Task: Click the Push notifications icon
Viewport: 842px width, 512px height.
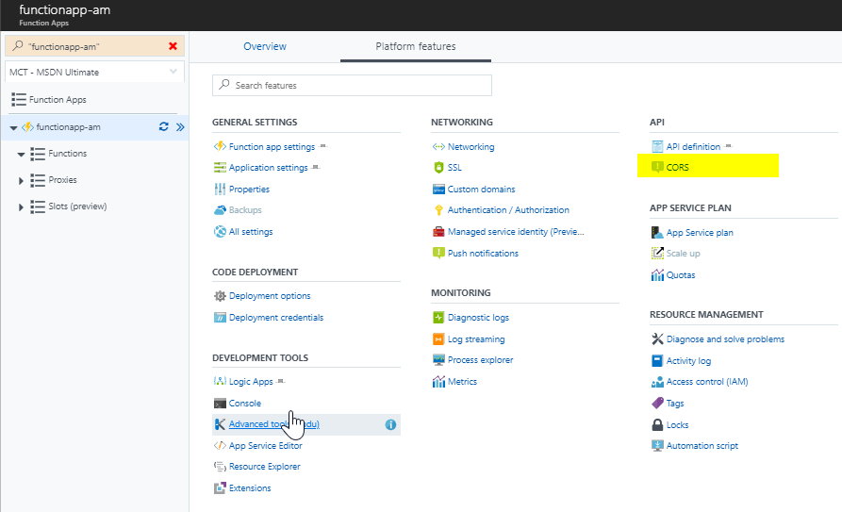Action: [x=438, y=253]
